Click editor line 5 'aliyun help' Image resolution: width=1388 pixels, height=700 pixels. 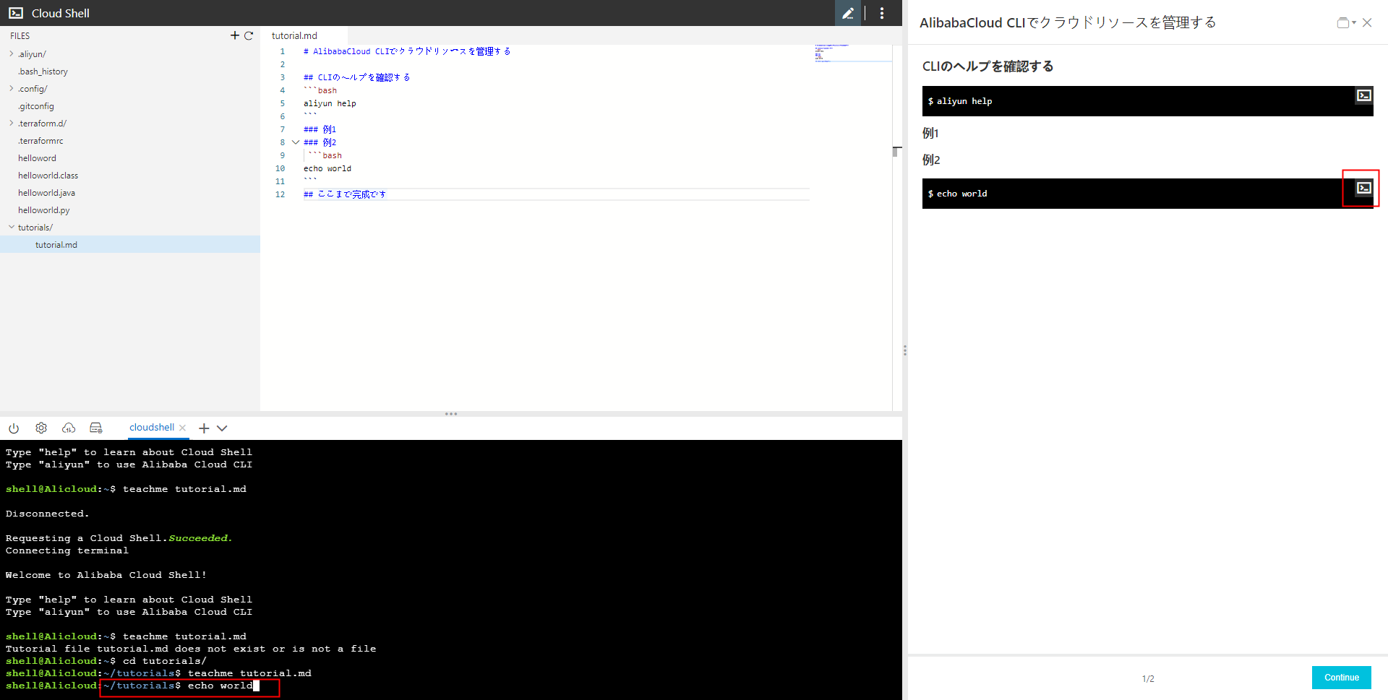tap(330, 103)
